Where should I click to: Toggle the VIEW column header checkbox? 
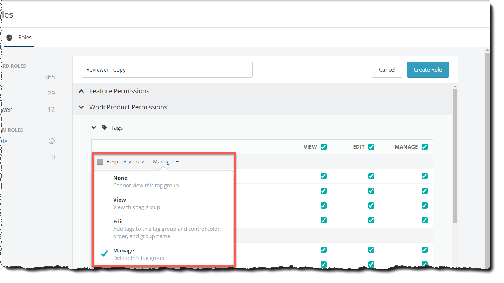point(324,147)
